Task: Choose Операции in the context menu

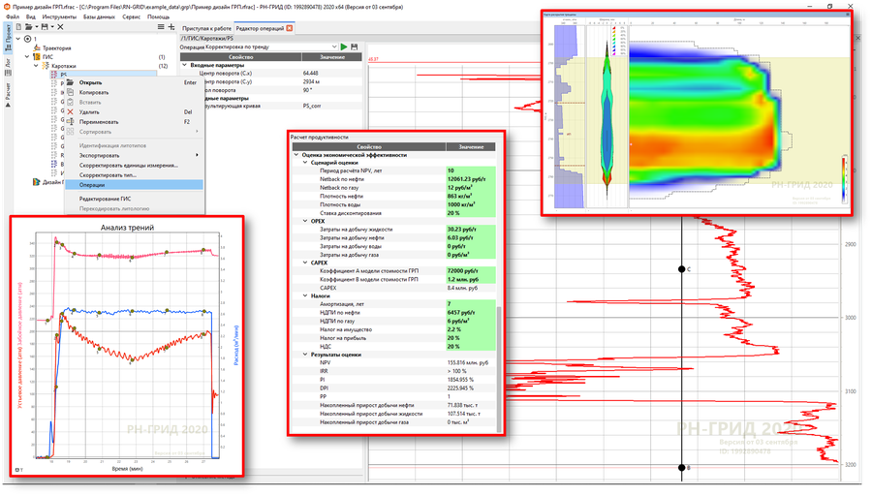Action: pos(134,185)
